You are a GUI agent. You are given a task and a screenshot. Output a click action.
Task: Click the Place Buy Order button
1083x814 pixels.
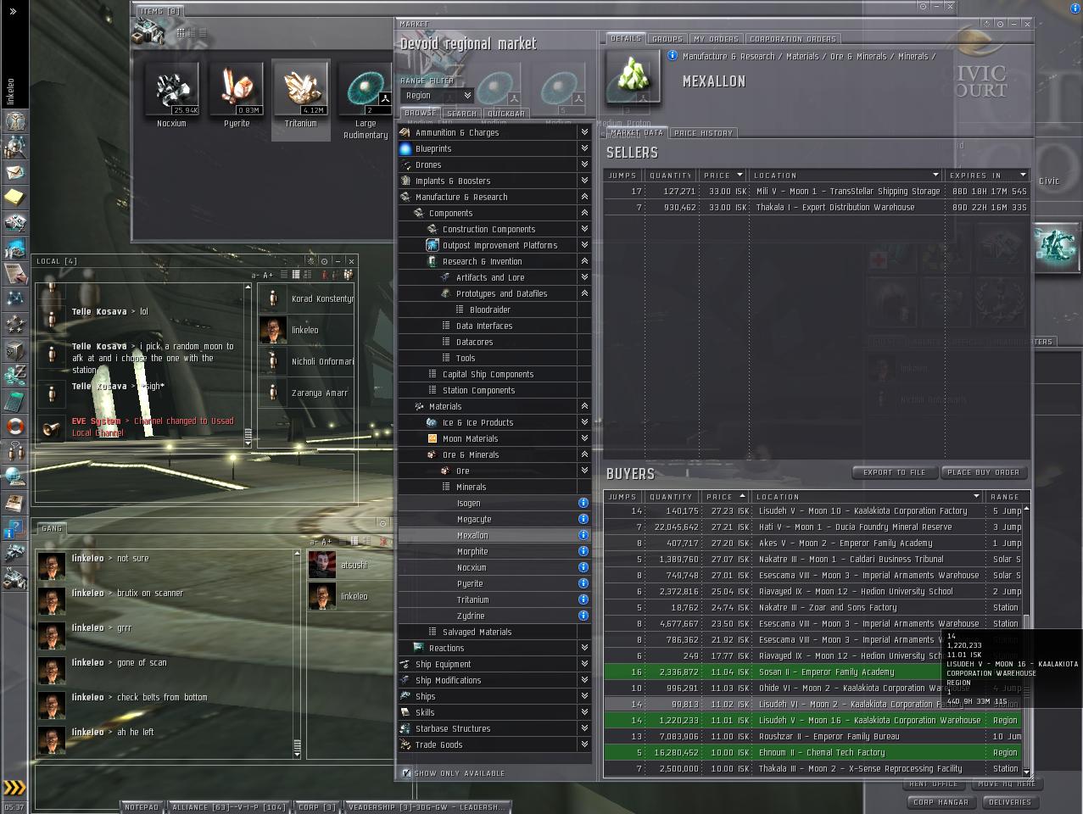tap(983, 472)
